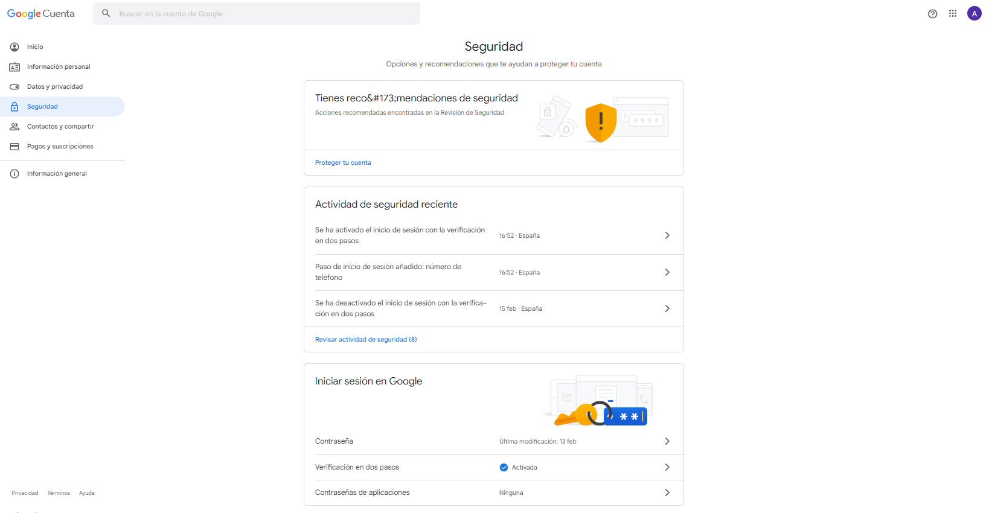Click the Proteger tu cuenta link
This screenshot has width=989, height=513.
click(x=343, y=162)
